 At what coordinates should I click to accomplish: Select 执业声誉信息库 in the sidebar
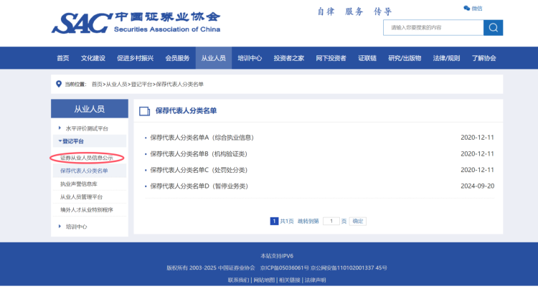click(83, 184)
